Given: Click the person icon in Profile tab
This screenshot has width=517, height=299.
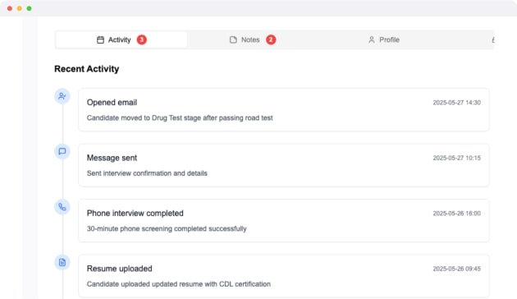Looking at the screenshot, I should tap(372, 39).
